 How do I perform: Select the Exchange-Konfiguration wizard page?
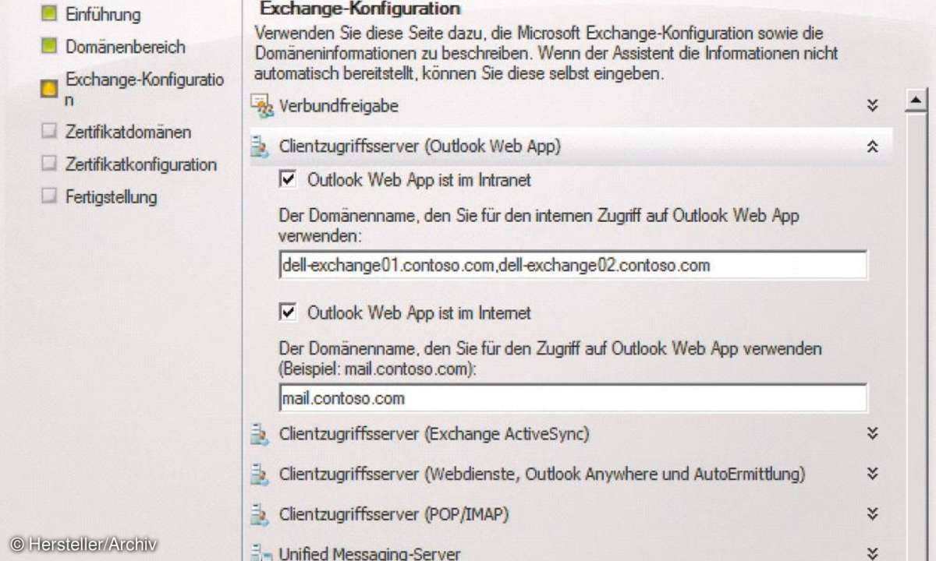coord(144,90)
